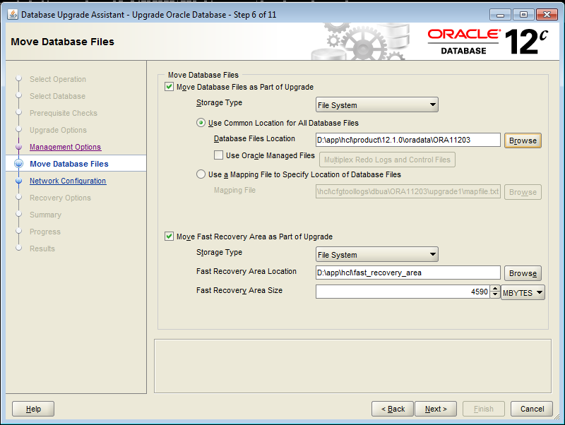
Task: Increase Fast Recovery Area Size with spinner arrow
Action: pos(495,289)
